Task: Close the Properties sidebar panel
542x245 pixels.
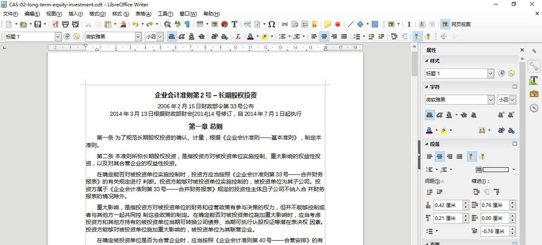Action: pyautogui.click(x=522, y=50)
